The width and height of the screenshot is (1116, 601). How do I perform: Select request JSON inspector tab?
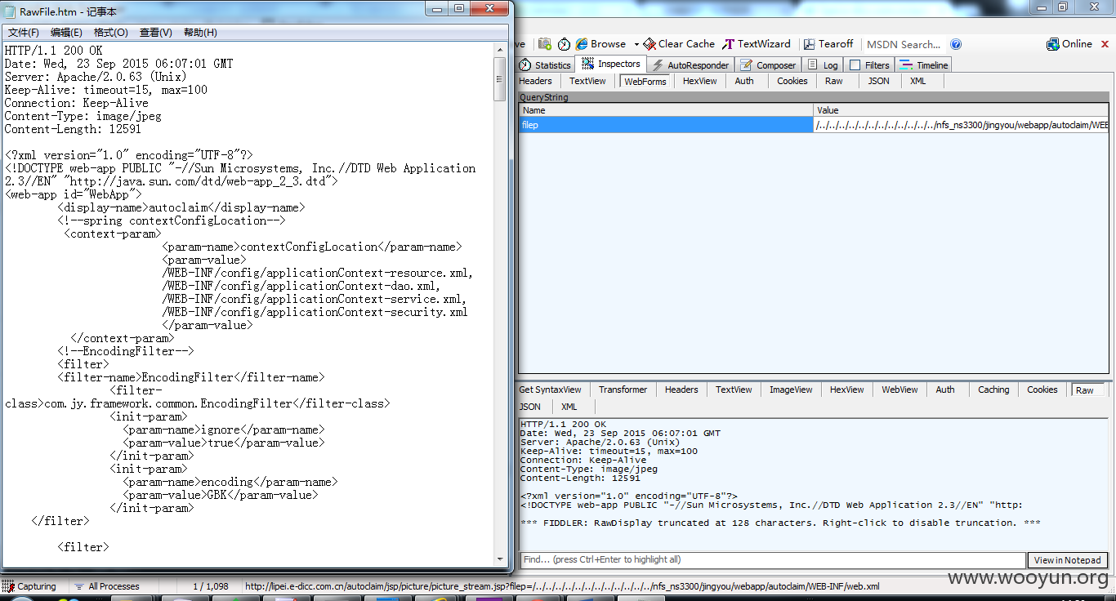[x=878, y=81]
